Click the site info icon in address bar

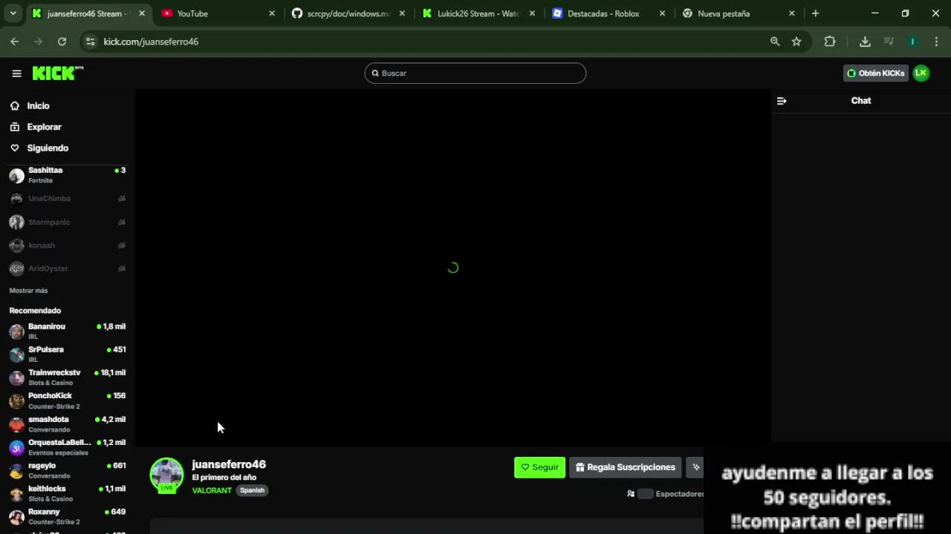[90, 42]
